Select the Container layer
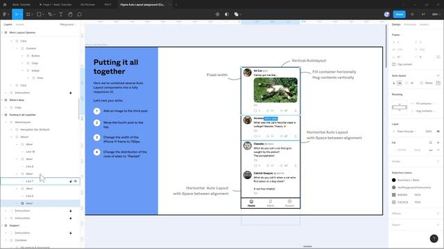 (21, 240)
